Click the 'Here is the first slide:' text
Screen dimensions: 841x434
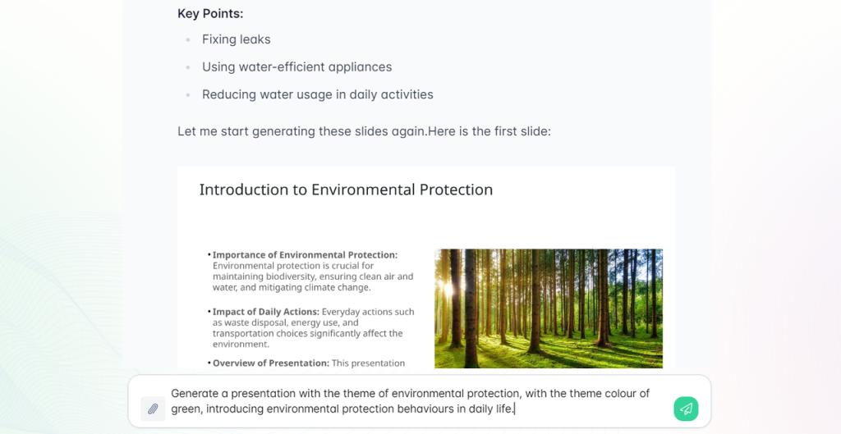(489, 131)
